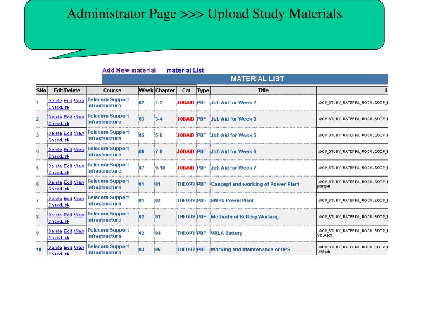Click CheckLink for Methods of Battery Working
This screenshot has height=317, width=423.
(59, 221)
